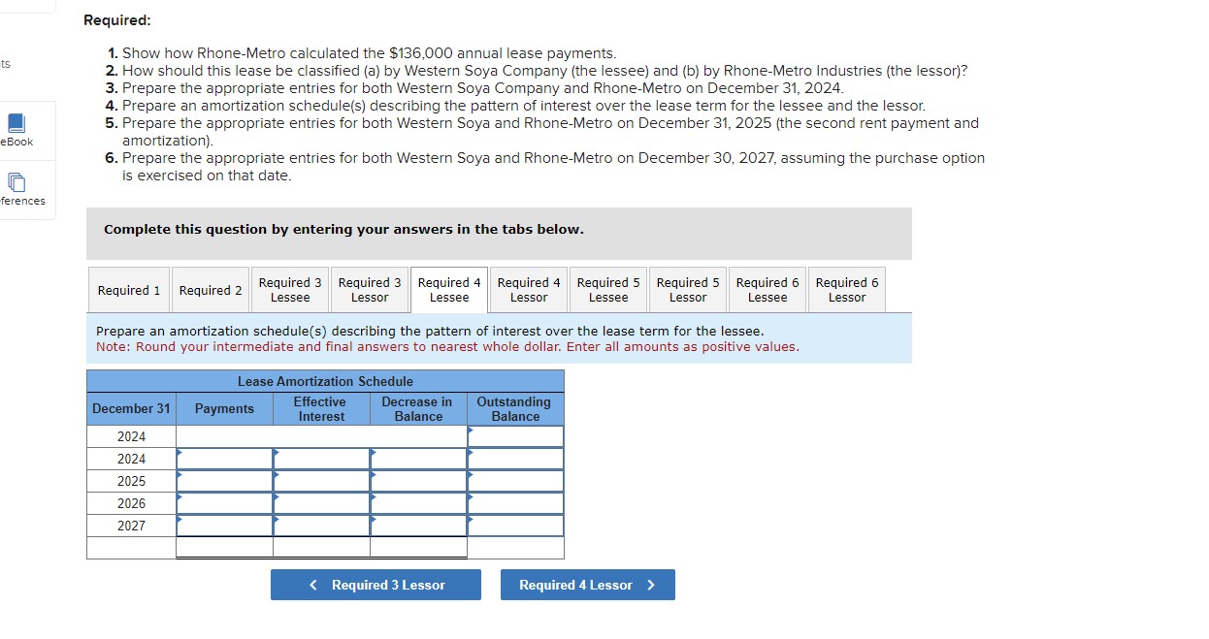Click the December 31 column header

(131, 408)
